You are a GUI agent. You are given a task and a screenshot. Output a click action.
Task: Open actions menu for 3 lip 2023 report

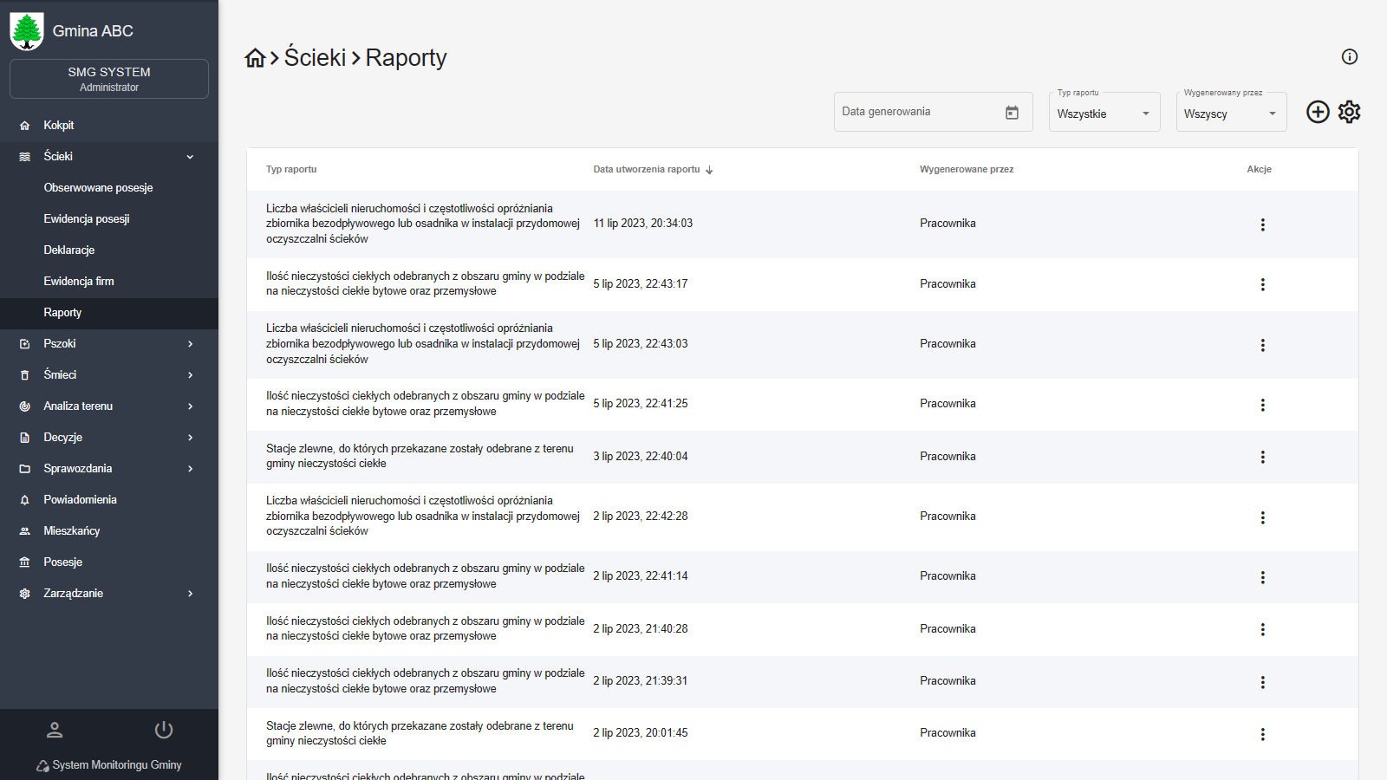coord(1262,457)
